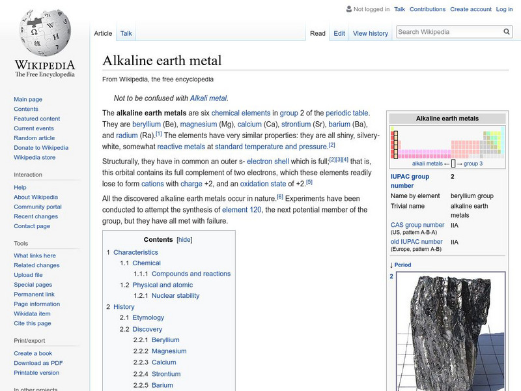
Task: Select the Edit tab
Action: pos(339,33)
